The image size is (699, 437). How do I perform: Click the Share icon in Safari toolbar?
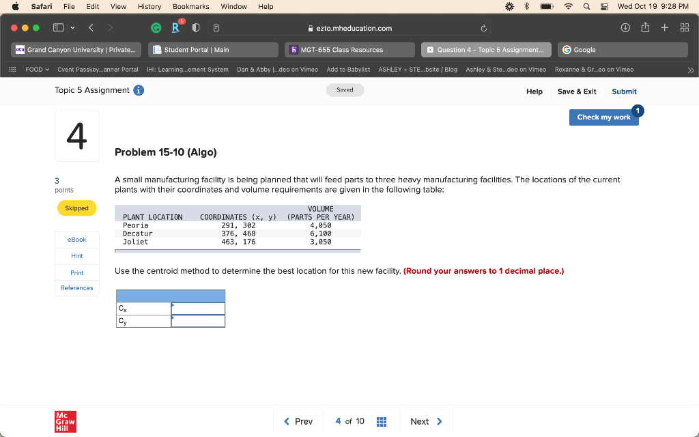click(x=645, y=27)
